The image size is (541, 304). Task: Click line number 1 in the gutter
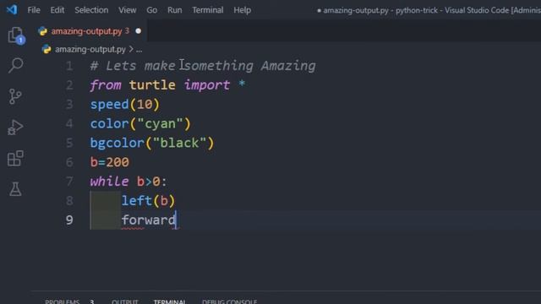[x=69, y=66]
